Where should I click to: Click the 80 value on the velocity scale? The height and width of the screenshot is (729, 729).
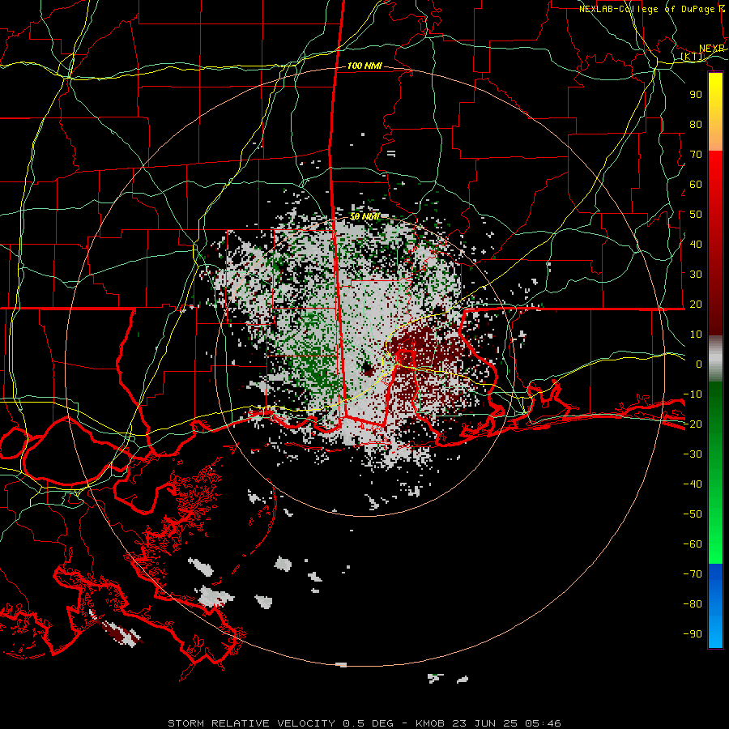coord(696,124)
